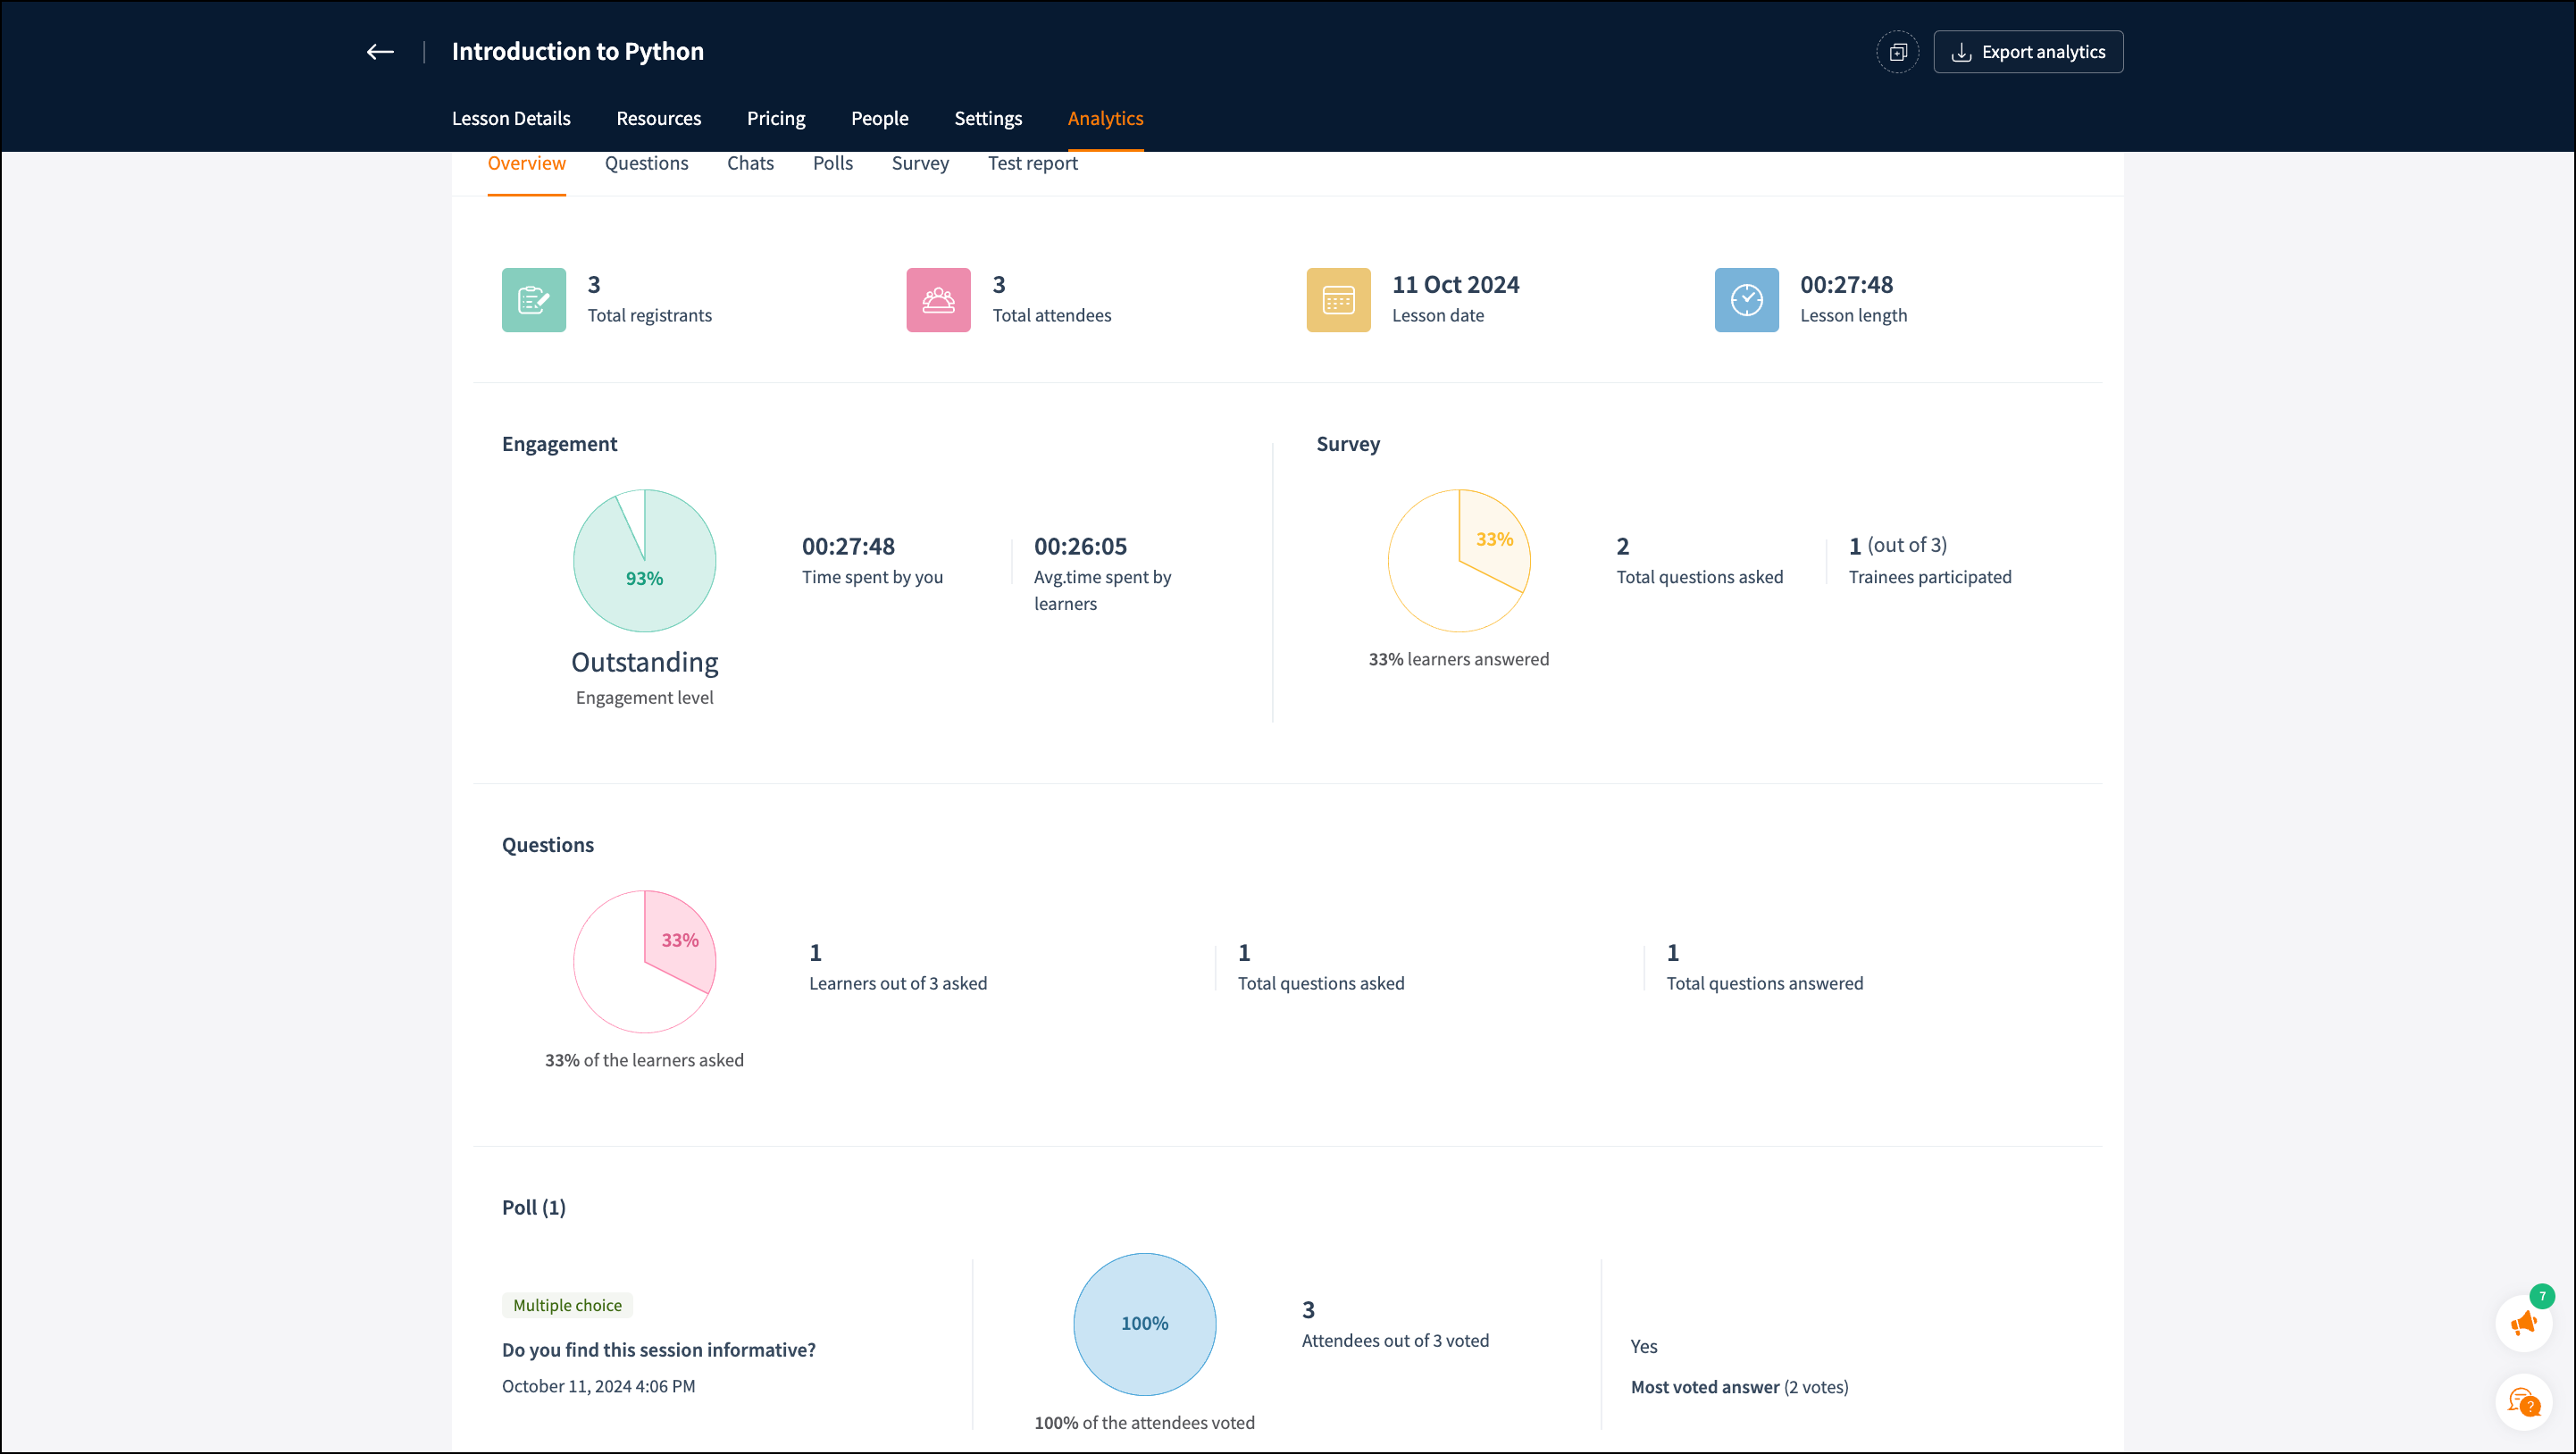Open the help chat support icon

tap(2523, 1402)
